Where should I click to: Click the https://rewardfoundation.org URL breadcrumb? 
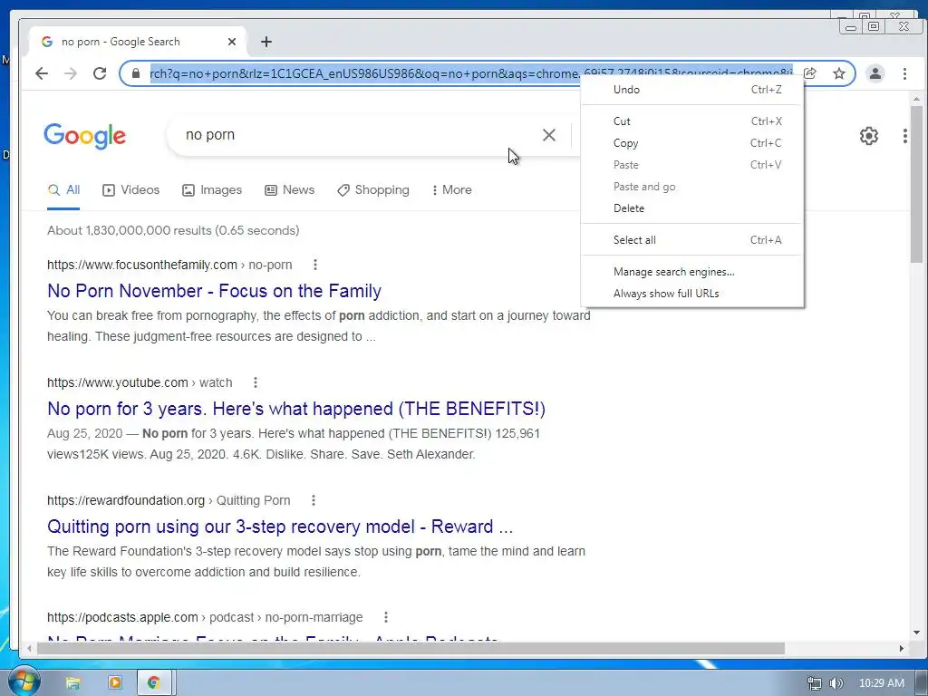point(126,500)
